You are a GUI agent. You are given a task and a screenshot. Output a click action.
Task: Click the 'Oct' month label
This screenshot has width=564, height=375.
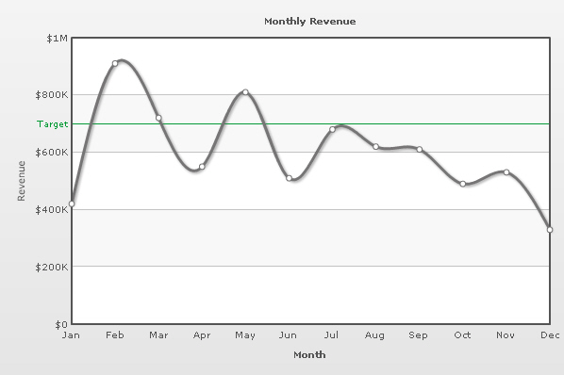pos(462,335)
